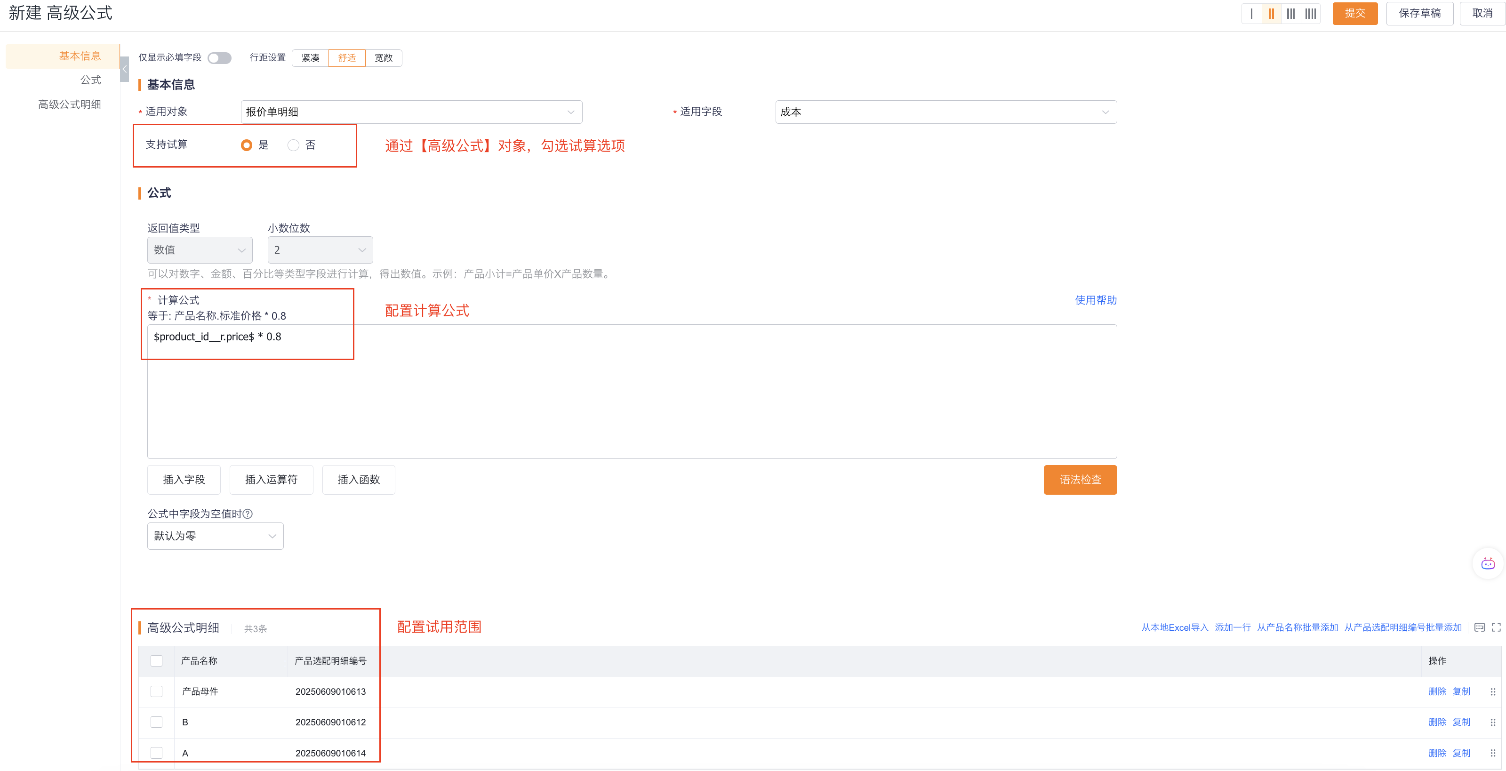The width and height of the screenshot is (1506, 771).
Task: Click 从产品名称批量添加 link
Action: (x=1298, y=627)
